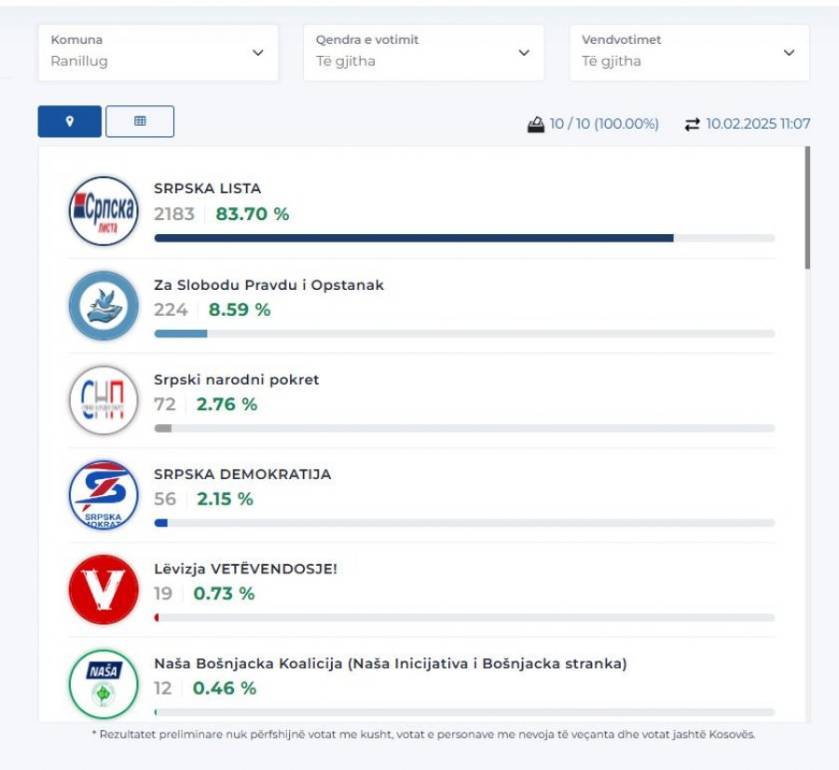Click the '2.76 %' percentage

coord(227,405)
